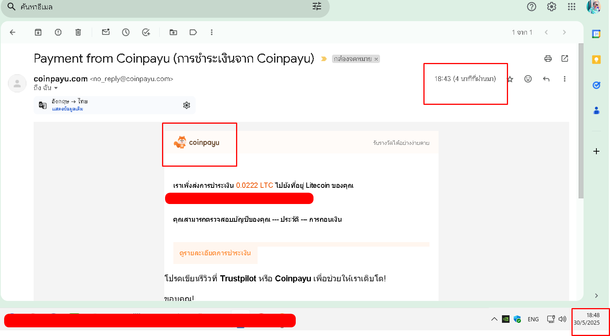Add email to Tasks
This screenshot has height=336, width=610.
[146, 32]
